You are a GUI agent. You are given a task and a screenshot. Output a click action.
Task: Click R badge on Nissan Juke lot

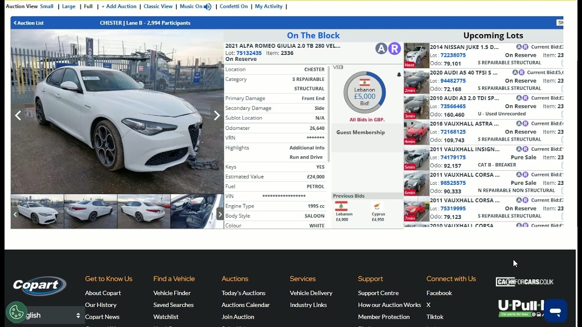pyautogui.click(x=525, y=47)
